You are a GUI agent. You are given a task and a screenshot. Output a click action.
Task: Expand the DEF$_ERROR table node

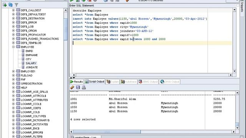click(13, 22)
